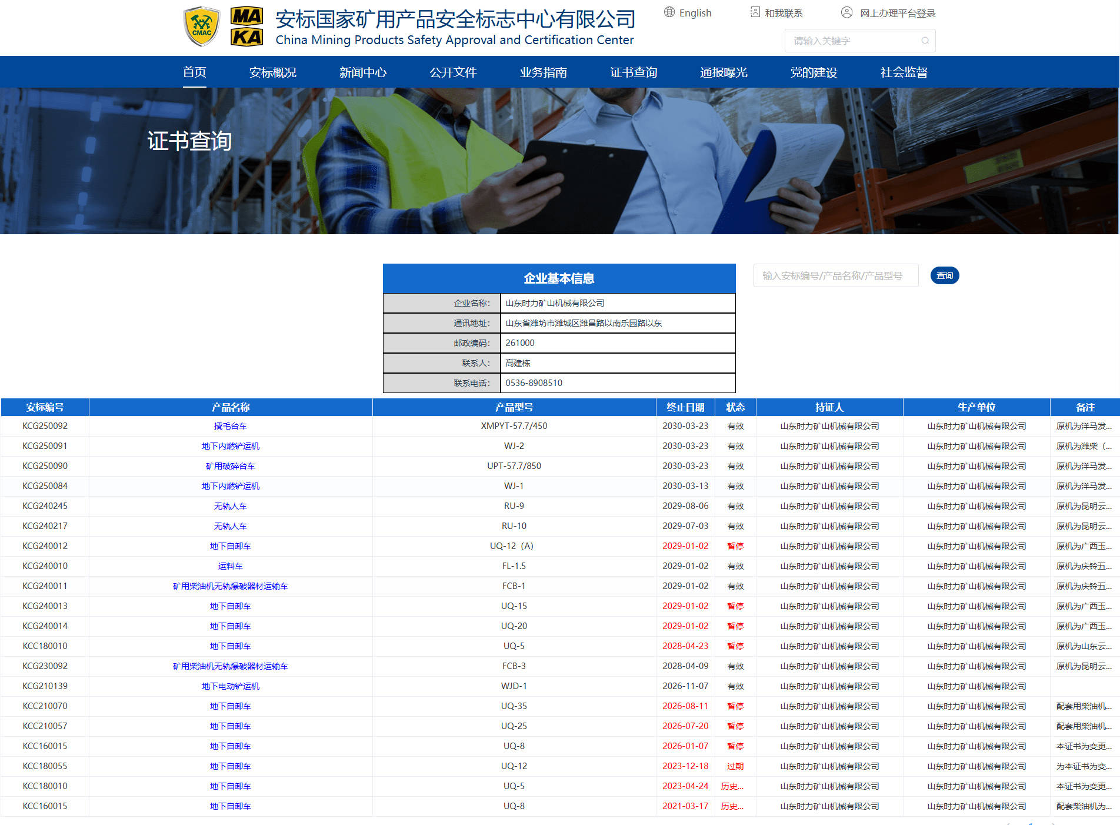Viewport: 1120px width, 825px height.
Task: Open the 运料车 product link
Action: (230, 566)
